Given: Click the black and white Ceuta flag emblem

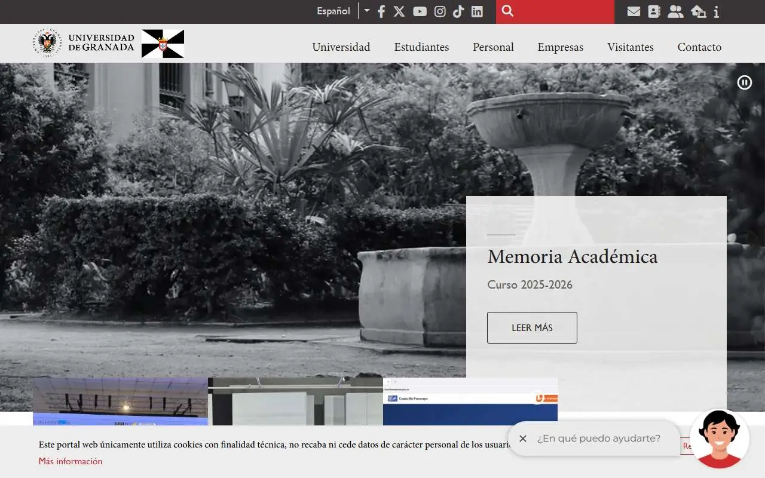Looking at the screenshot, I should pyautogui.click(x=163, y=44).
